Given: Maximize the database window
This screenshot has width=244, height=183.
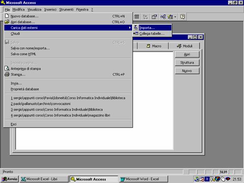Looking at the screenshot, I should (195, 37).
